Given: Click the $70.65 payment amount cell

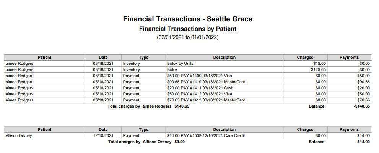Looking at the screenshot, I should (349, 100).
